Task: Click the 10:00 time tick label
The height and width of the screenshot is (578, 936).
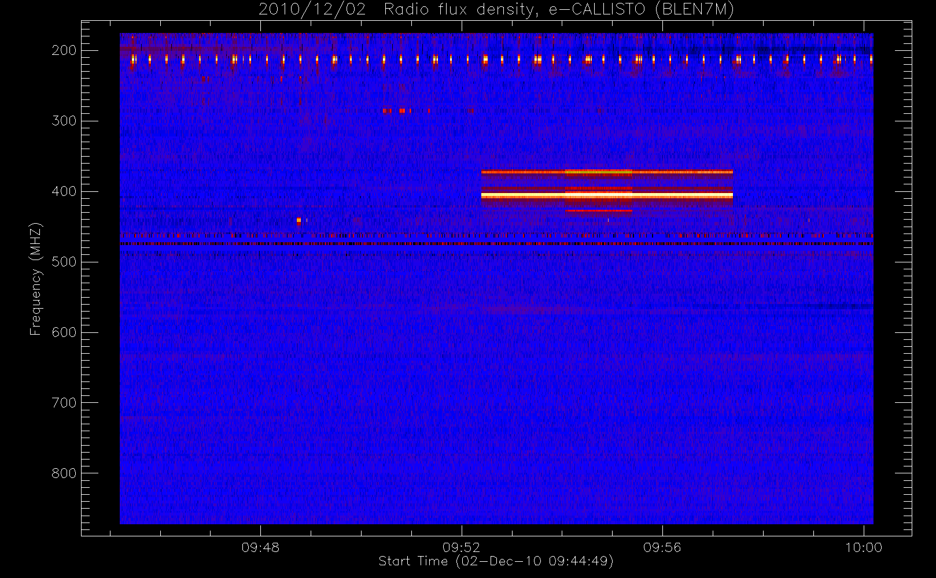Action: pos(864,547)
